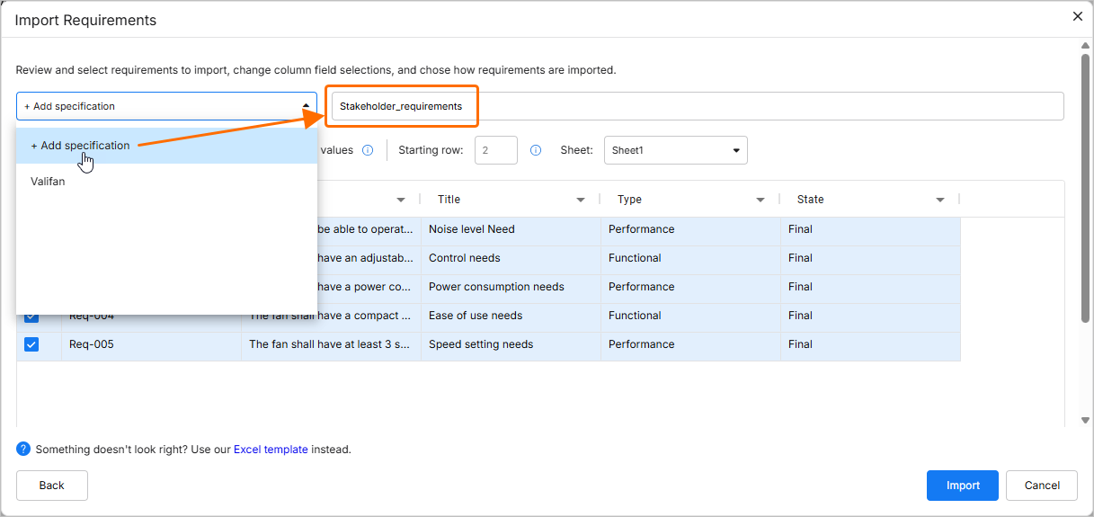Click the vertical scrollbar thumb
The width and height of the screenshot is (1094, 517).
point(1085,189)
